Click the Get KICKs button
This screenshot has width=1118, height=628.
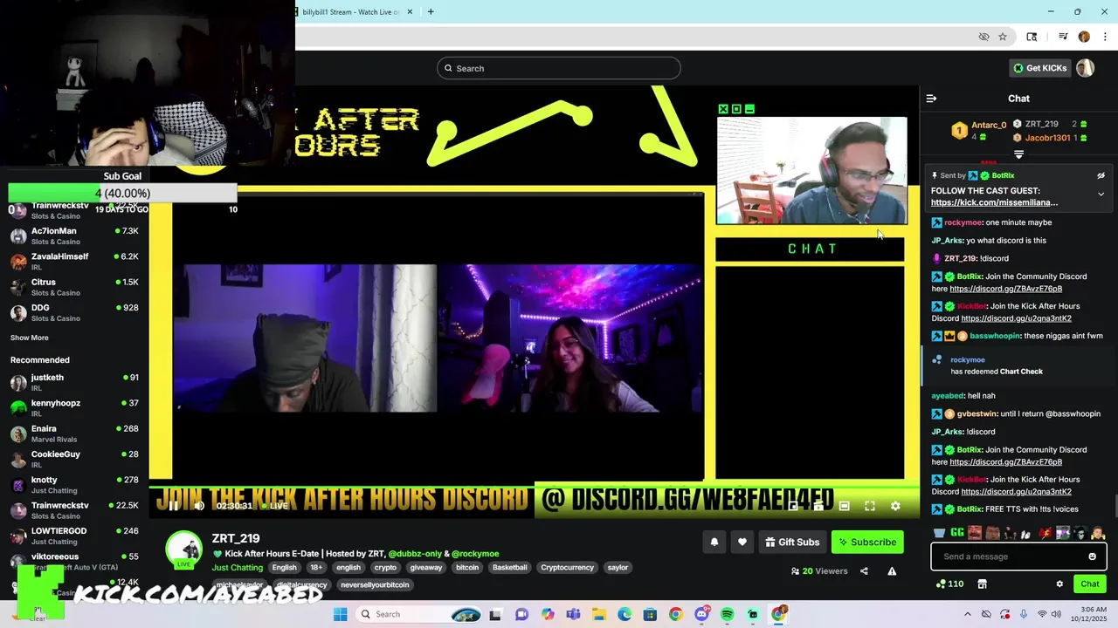1039,68
